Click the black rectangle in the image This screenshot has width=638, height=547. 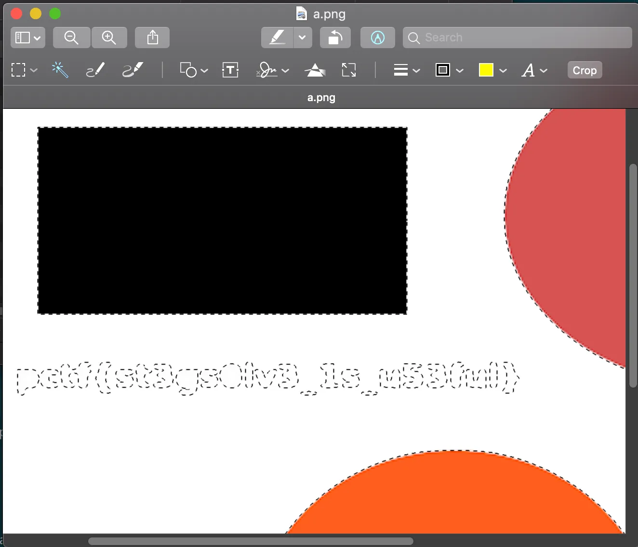click(222, 221)
